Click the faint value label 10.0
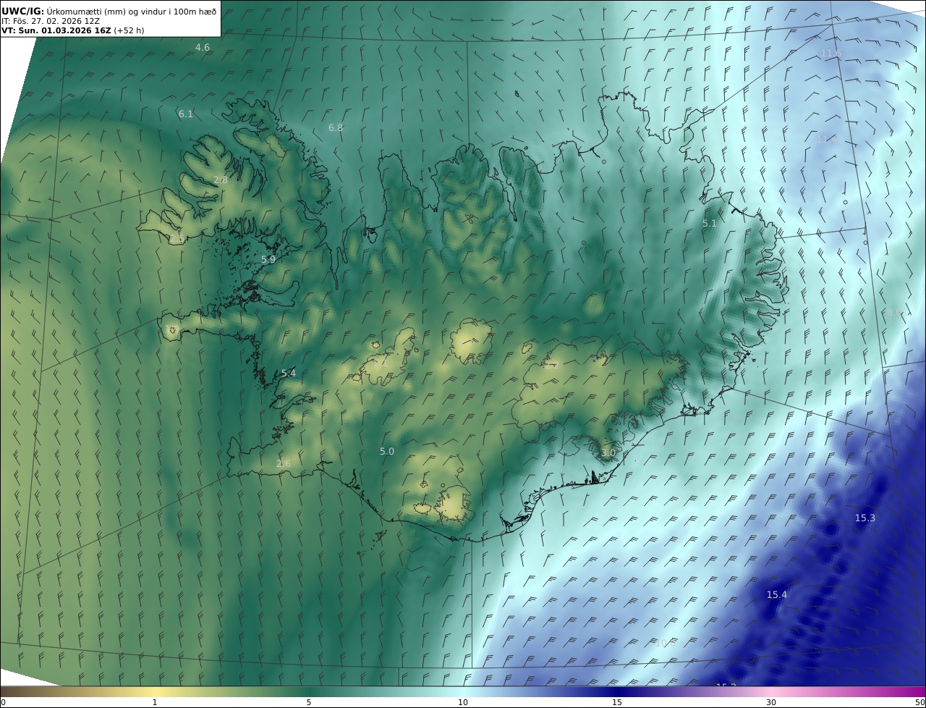 (x=666, y=643)
